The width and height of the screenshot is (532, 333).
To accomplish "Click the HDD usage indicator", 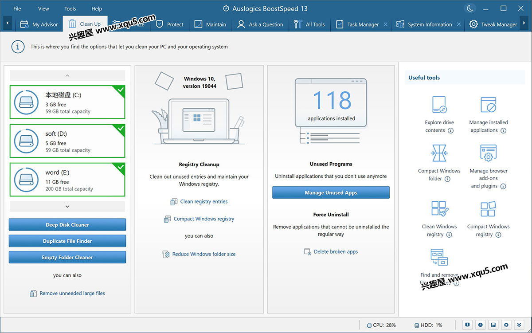I will 428,325.
